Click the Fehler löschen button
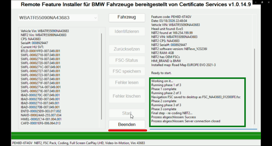 tap(127, 96)
